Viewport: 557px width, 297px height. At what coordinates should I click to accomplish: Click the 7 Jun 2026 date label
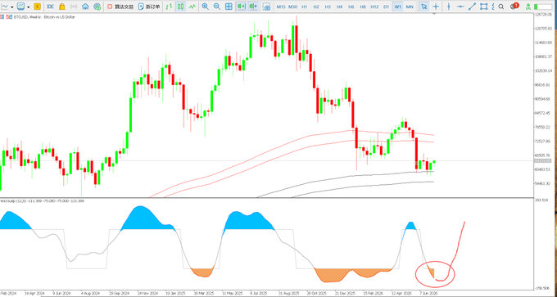point(428,294)
